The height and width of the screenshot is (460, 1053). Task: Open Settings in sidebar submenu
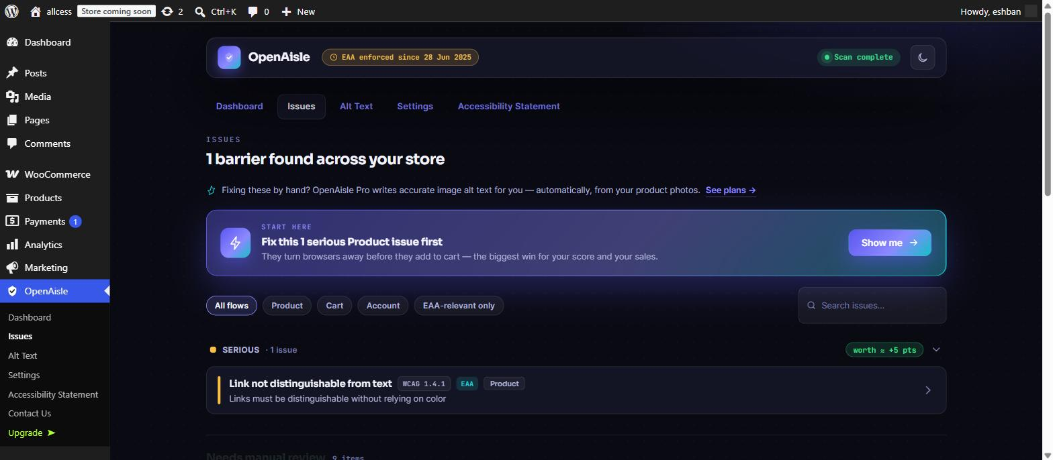pos(24,376)
